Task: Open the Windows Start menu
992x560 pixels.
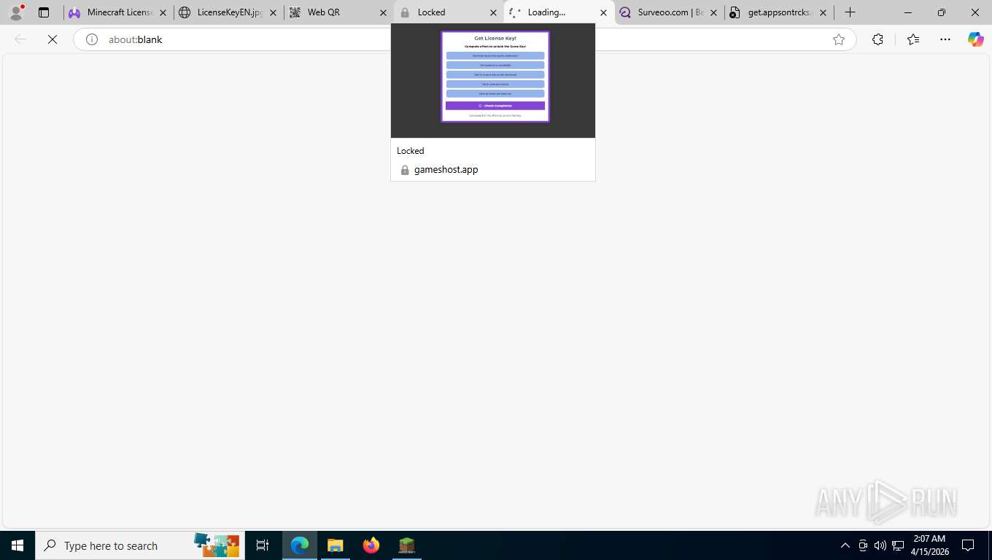Action: click(x=18, y=545)
